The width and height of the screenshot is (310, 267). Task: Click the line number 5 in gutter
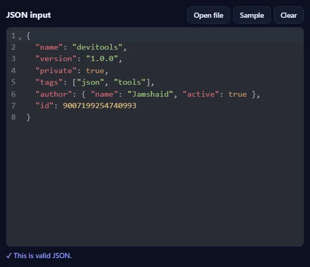(13, 82)
